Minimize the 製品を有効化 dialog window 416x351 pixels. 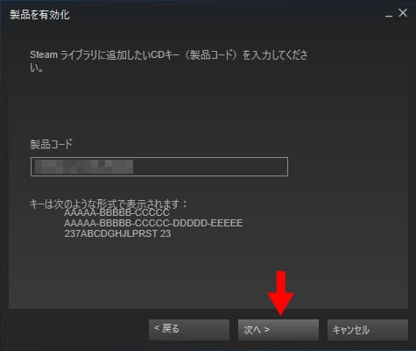click(389, 15)
